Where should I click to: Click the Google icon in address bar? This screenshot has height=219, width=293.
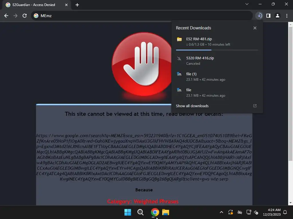click(36, 16)
